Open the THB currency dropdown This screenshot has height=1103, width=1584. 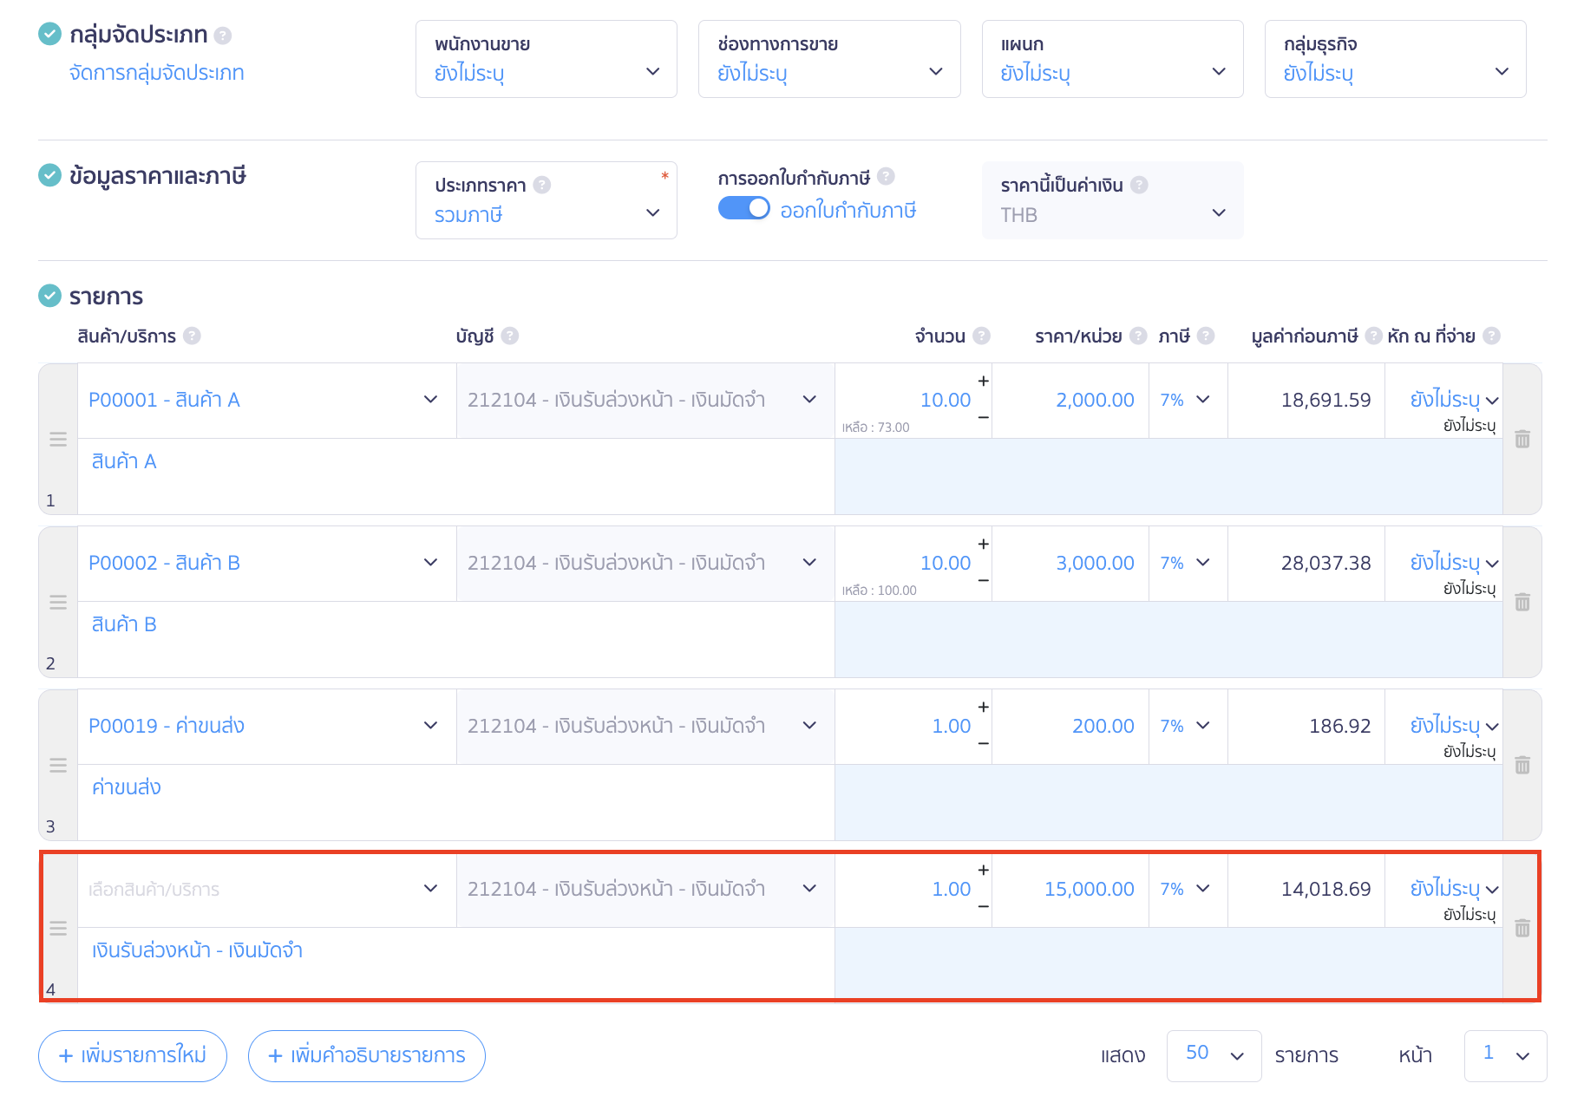(1112, 200)
